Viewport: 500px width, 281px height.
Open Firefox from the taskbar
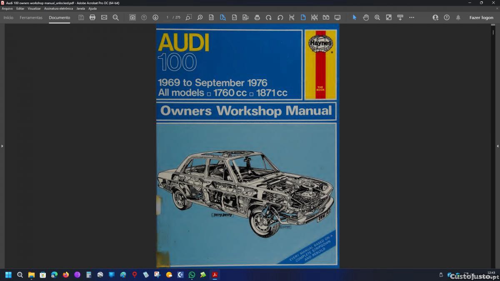point(65,275)
